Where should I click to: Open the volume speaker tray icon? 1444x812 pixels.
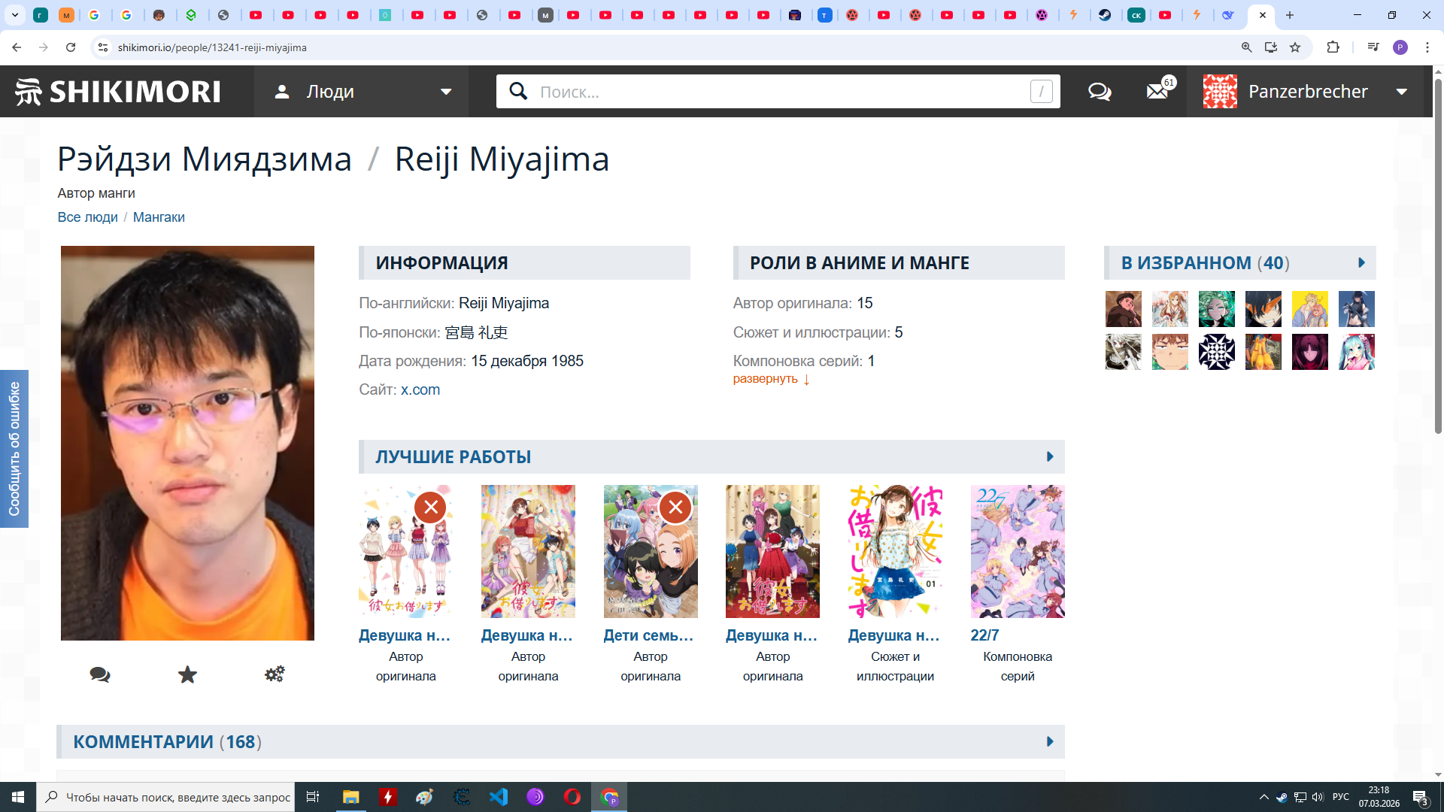(1318, 797)
